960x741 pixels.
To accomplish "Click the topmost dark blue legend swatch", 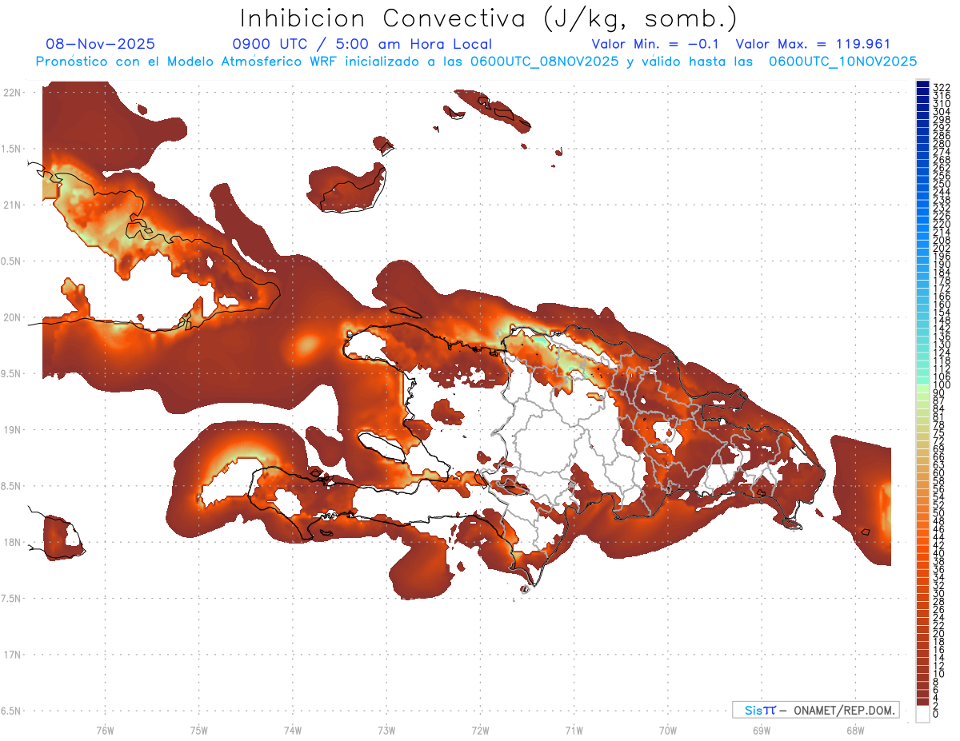I will tap(922, 84).
